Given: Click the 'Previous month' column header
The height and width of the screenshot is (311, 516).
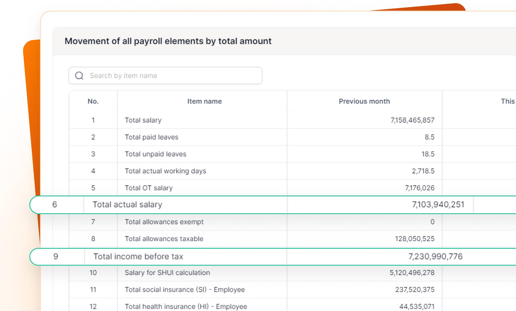Looking at the screenshot, I should coord(364,101).
